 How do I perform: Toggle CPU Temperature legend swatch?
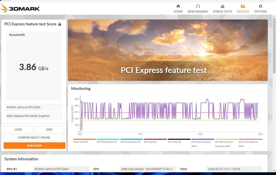(x=108, y=139)
